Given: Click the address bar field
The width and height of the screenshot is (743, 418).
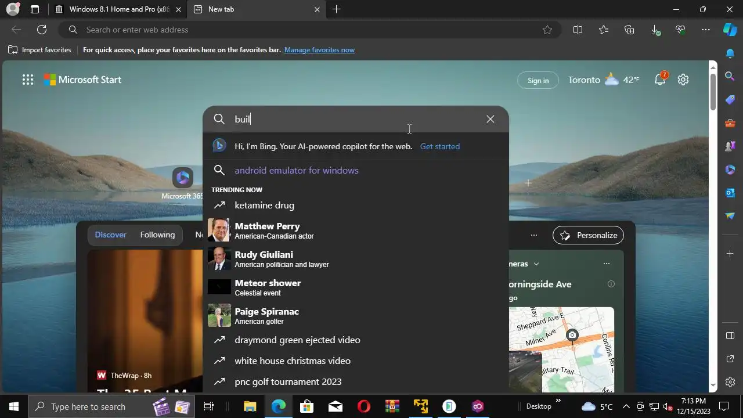Looking at the screenshot, I should click(311, 30).
